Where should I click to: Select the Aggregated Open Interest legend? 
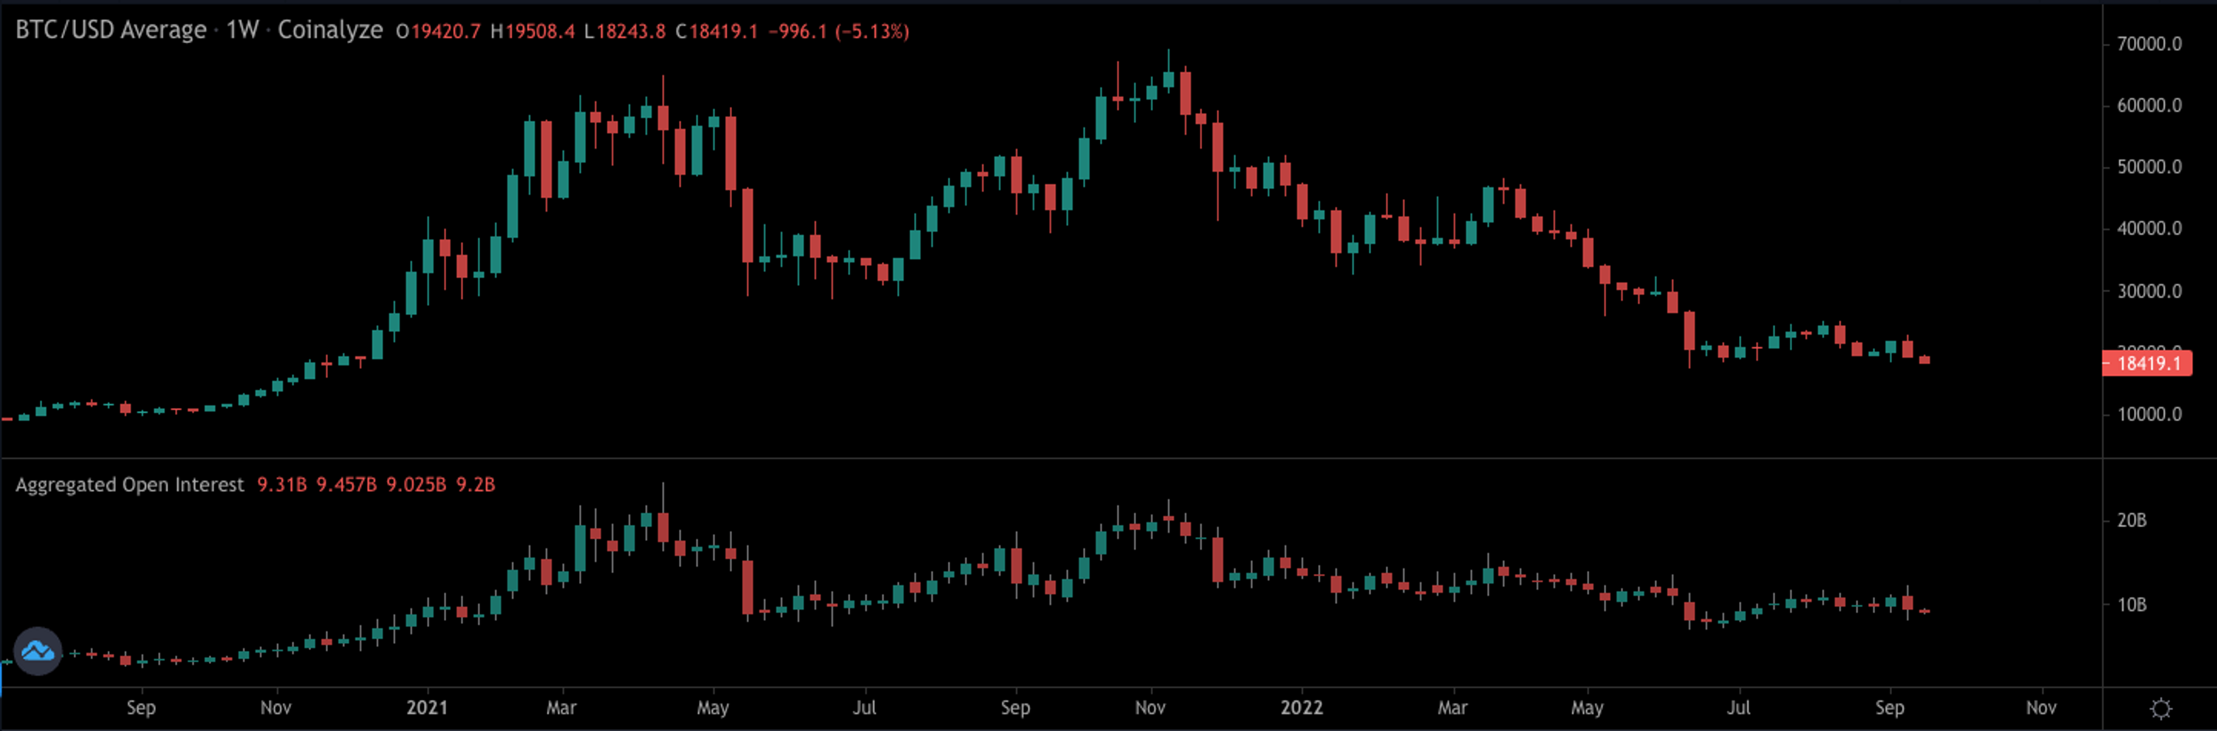coord(130,485)
